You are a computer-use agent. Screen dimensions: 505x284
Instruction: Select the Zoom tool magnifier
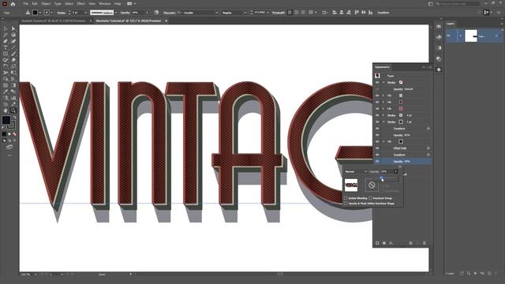(13, 110)
